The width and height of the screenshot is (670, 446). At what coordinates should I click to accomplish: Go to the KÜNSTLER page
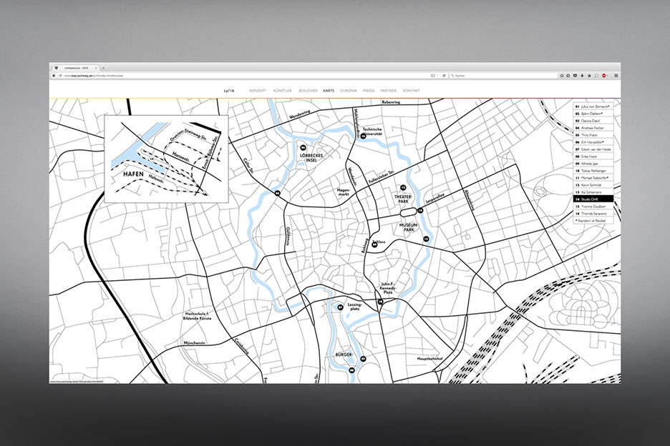point(283,91)
